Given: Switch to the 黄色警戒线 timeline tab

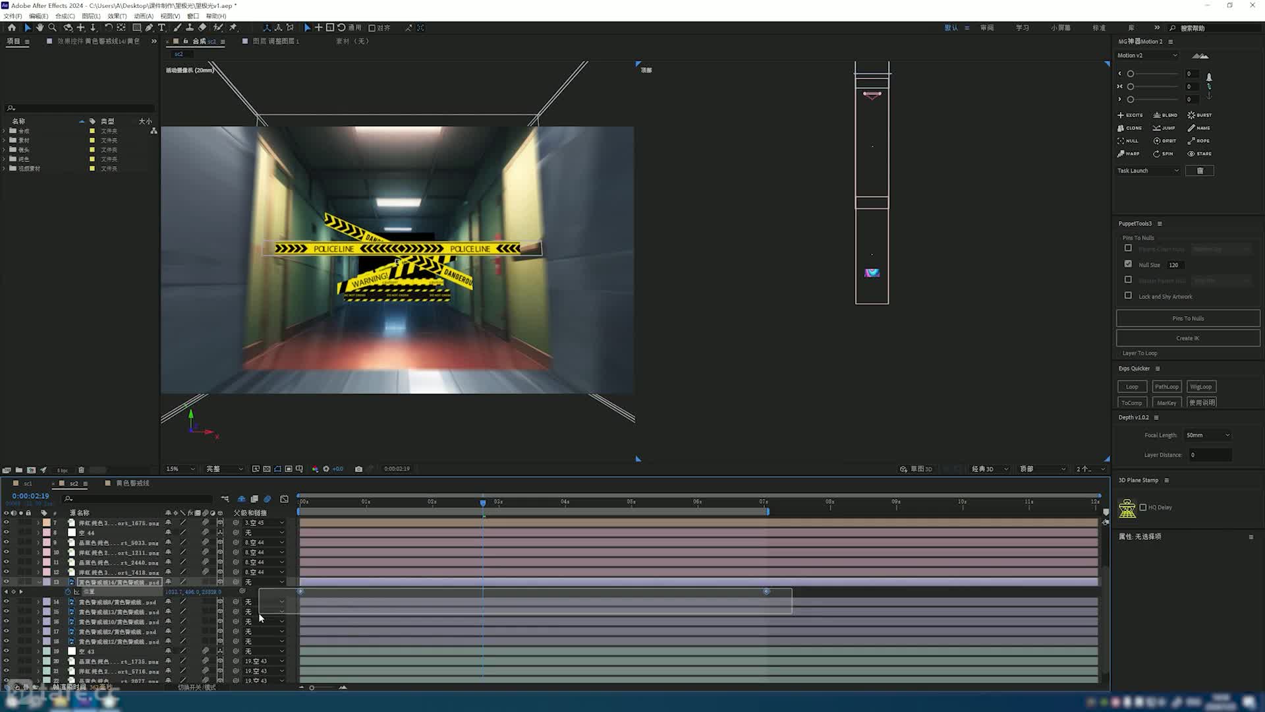Looking at the screenshot, I should (132, 484).
